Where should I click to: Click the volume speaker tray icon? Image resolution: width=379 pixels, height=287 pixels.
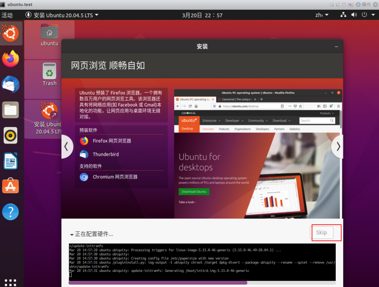[354, 15]
